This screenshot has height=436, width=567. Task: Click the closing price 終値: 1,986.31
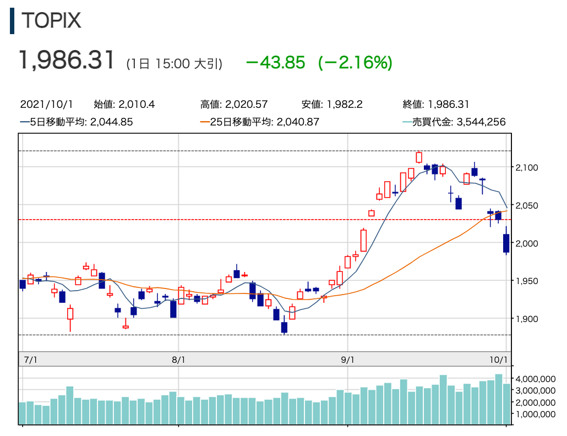tap(436, 105)
